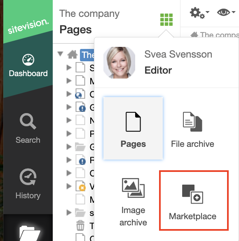
Task: Open the eye view mode dropdown
Action: coord(226,12)
